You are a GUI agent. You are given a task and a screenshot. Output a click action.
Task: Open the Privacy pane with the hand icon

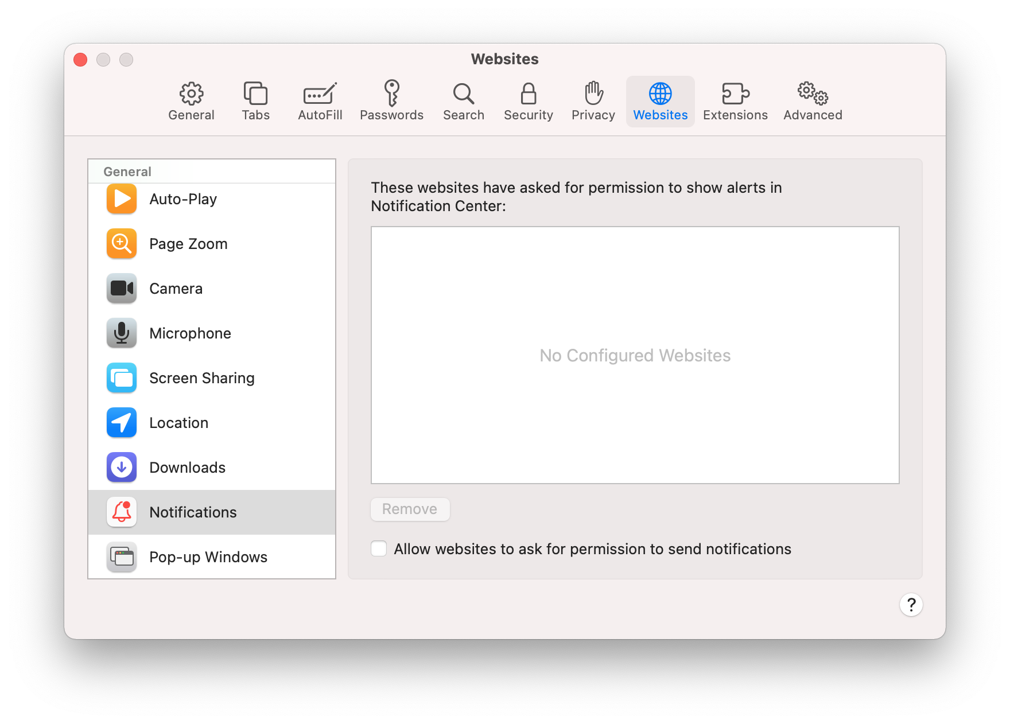point(593,102)
